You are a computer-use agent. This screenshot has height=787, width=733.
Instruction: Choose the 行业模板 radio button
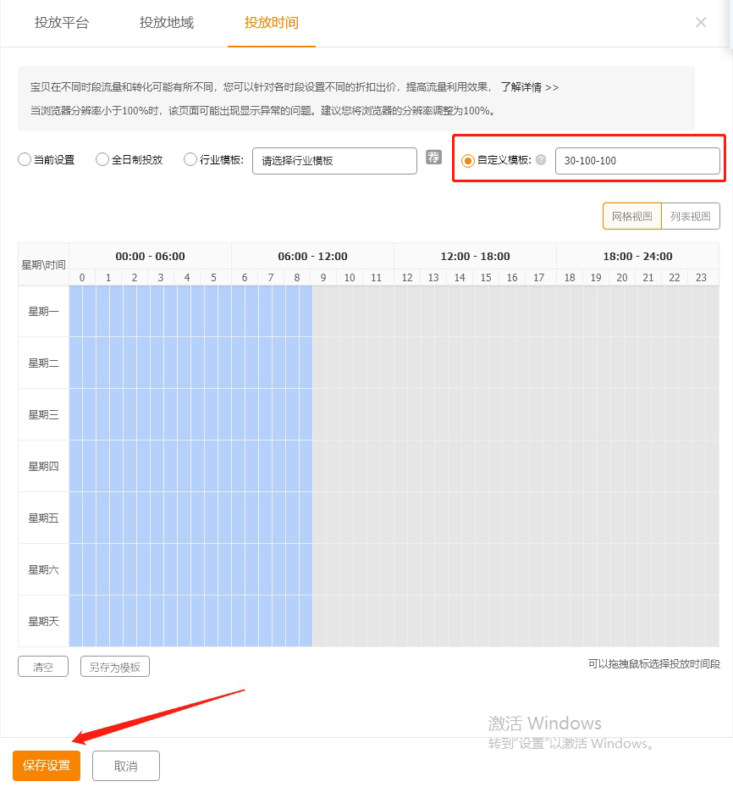coord(190,159)
